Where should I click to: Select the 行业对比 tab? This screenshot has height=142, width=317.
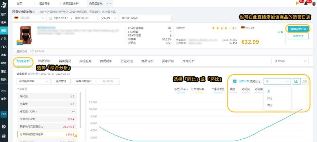coord(127,61)
